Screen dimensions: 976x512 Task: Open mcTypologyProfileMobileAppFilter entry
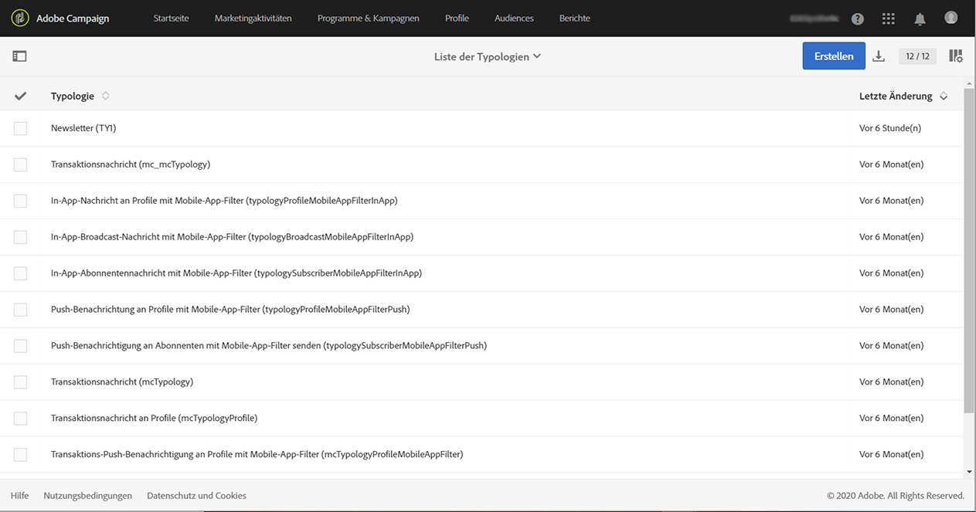(257, 455)
